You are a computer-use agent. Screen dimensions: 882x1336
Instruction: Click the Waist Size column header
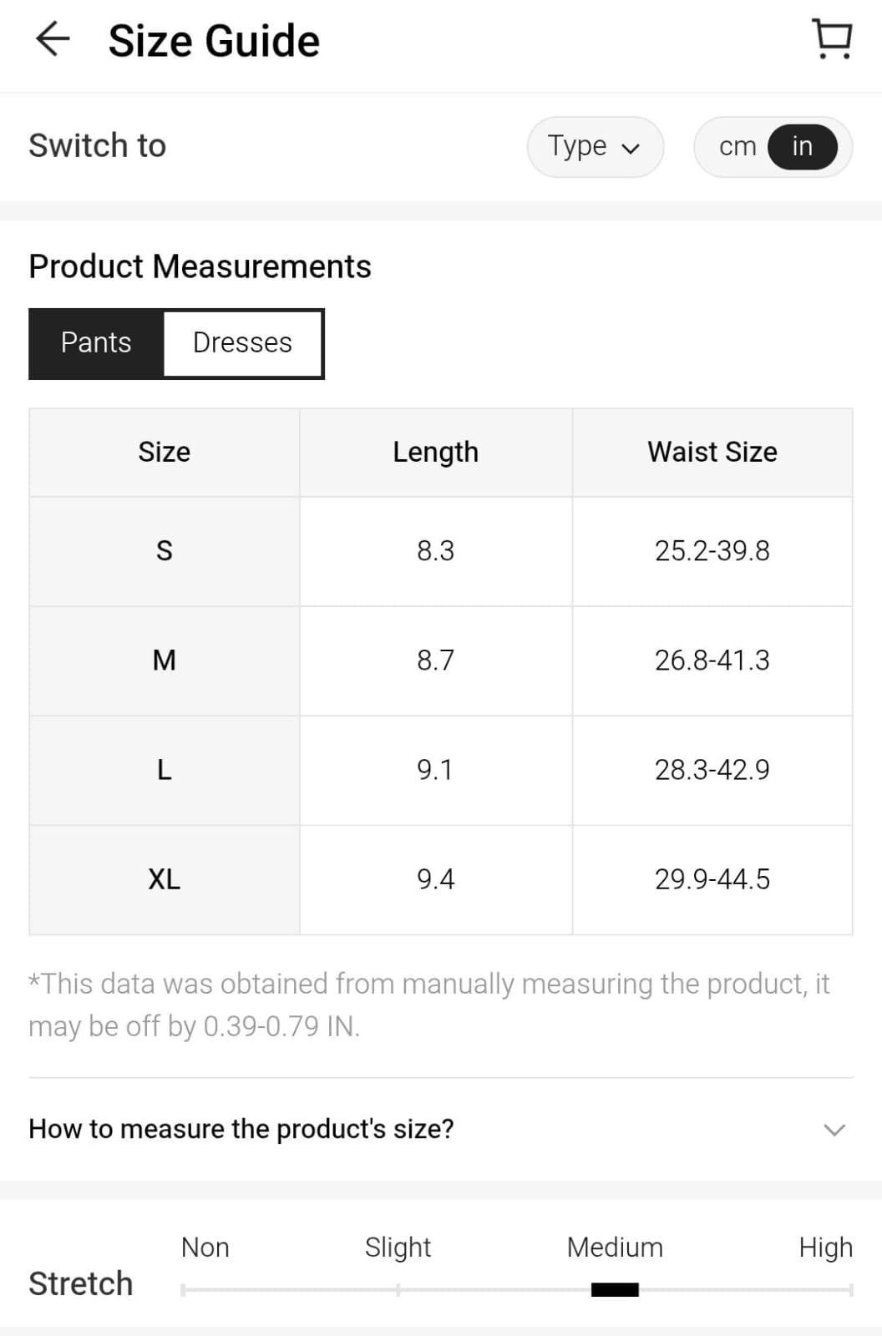point(712,452)
